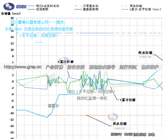Click the 避雷针 text annotation
Viewport: 163px width, 139px height.
[53, 105]
